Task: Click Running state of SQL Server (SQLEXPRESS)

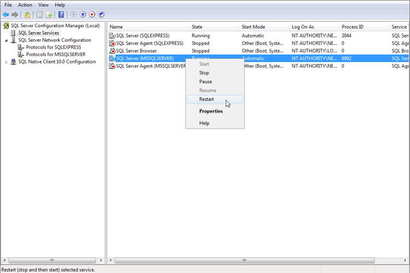Action: pos(200,35)
